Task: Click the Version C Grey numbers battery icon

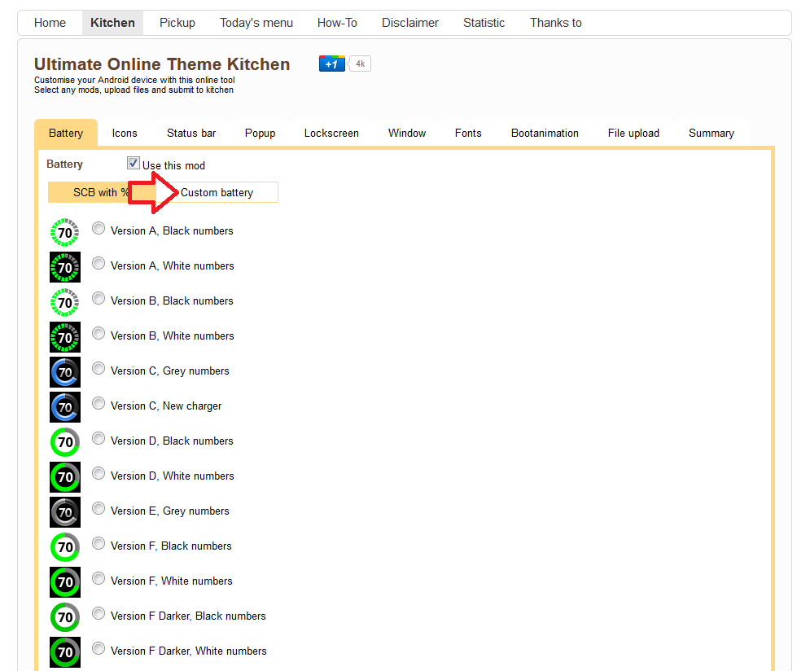Action: click(x=65, y=372)
